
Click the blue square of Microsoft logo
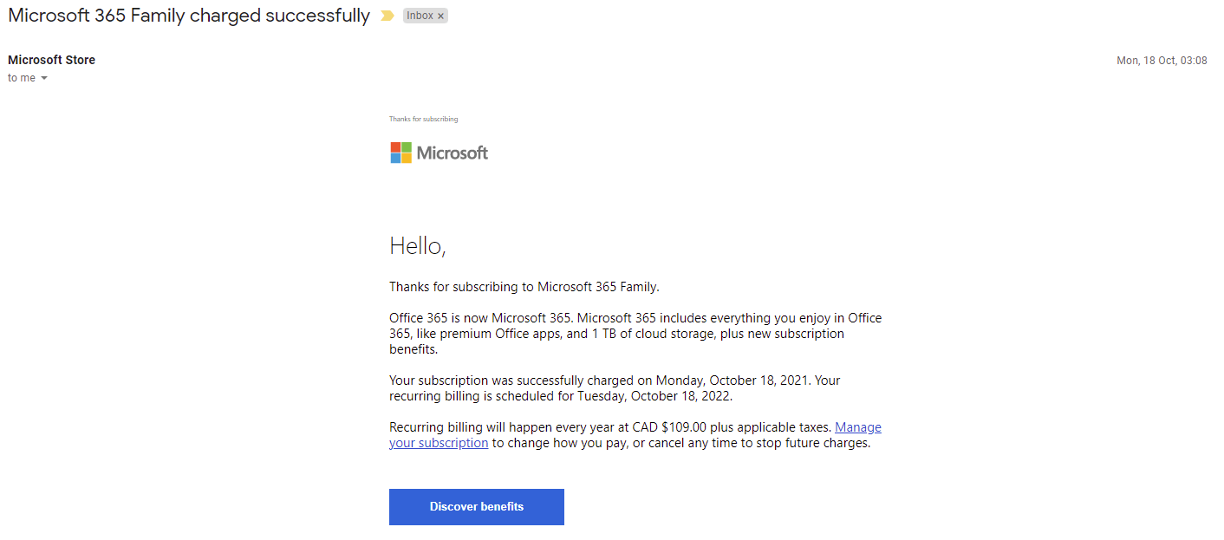click(395, 159)
